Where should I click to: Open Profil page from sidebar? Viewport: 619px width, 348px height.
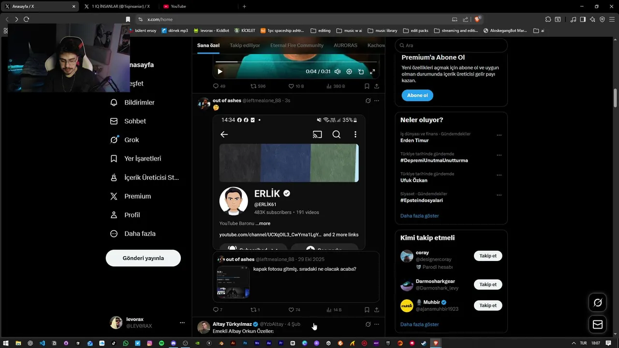125,215
